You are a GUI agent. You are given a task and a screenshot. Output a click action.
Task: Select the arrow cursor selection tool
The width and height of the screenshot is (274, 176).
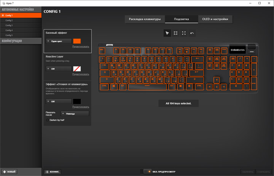click(167, 33)
